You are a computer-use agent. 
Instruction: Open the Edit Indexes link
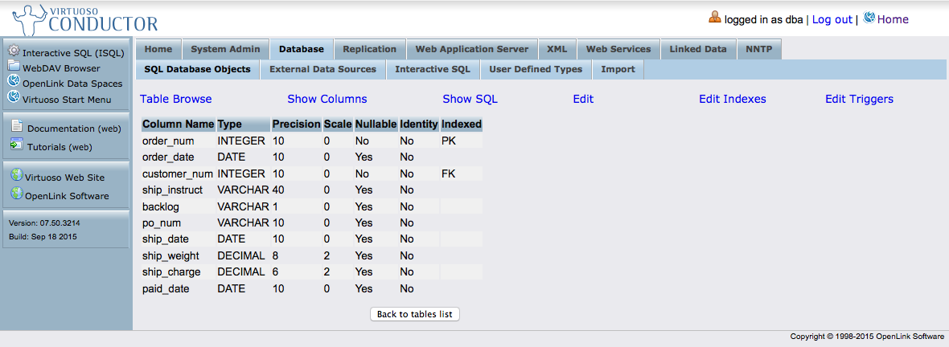(732, 99)
